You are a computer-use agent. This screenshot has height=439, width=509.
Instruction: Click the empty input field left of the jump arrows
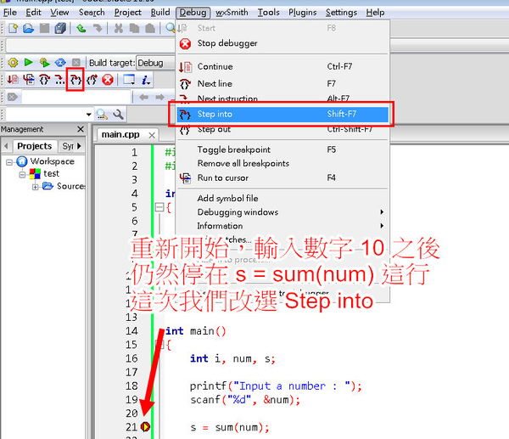pos(76,97)
